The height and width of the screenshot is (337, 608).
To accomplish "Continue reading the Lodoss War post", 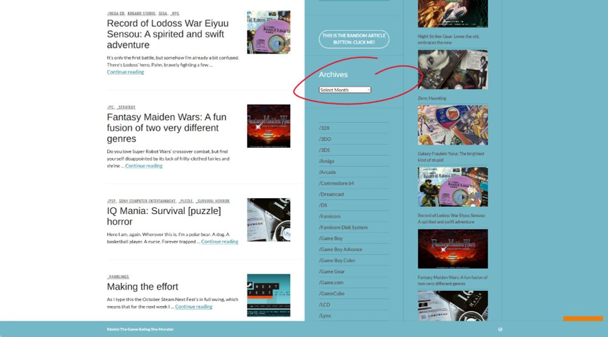I will tap(125, 72).
